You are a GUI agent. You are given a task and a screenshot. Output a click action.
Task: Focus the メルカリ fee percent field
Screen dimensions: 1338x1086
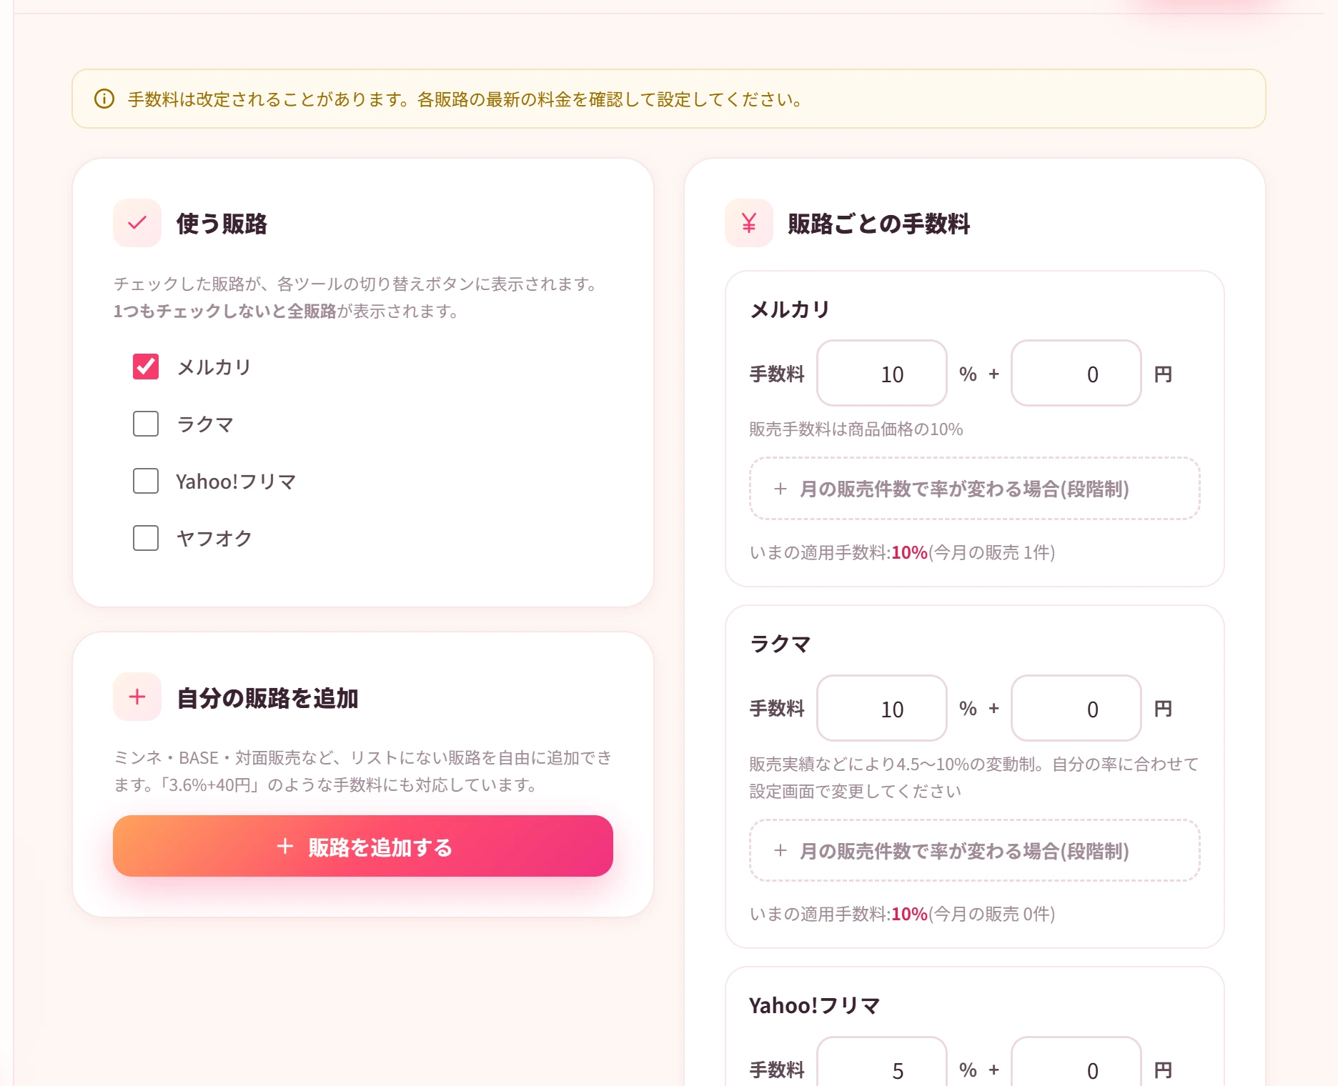882,373
